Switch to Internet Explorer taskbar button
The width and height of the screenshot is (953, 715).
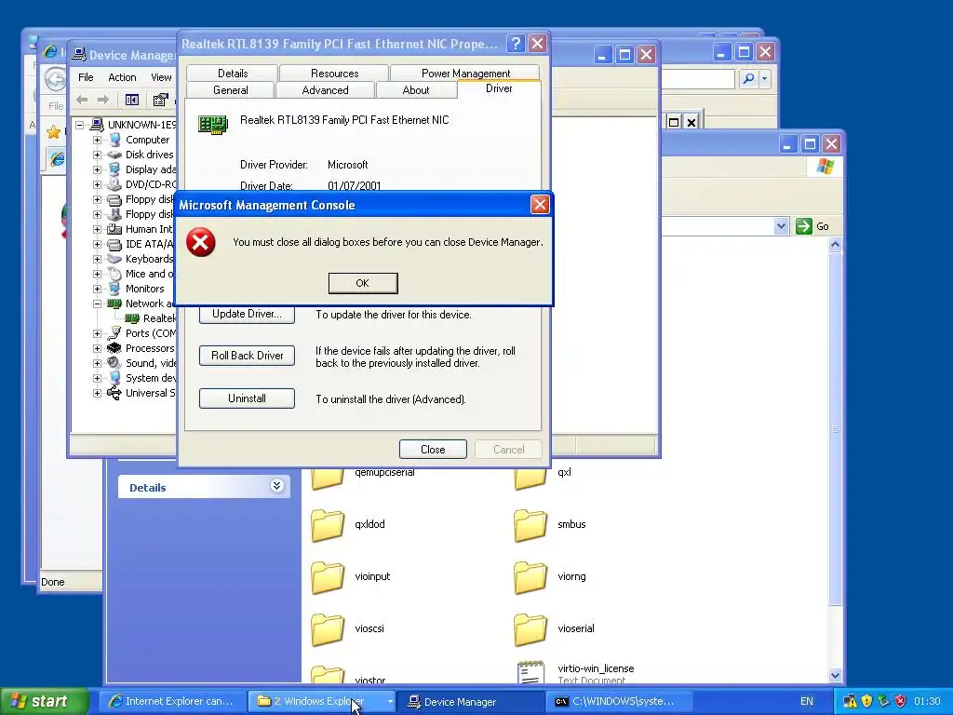coord(172,702)
